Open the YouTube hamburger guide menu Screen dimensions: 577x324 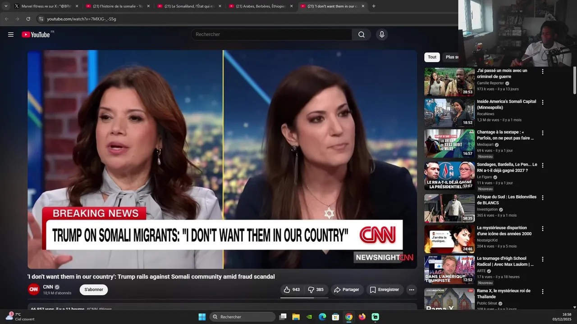pos(11,35)
